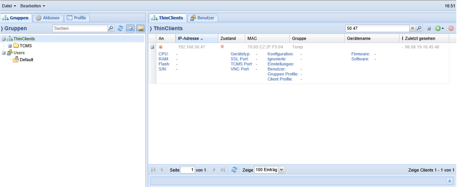This screenshot has height=187, width=458.
Task: Clear the ThinClients search field with the X
Action: (412, 28)
